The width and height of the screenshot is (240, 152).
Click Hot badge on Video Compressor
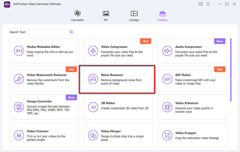click(x=145, y=41)
